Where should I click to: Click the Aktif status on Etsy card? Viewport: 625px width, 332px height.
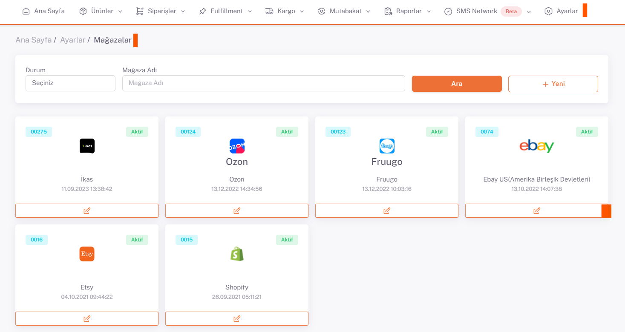[x=137, y=240]
